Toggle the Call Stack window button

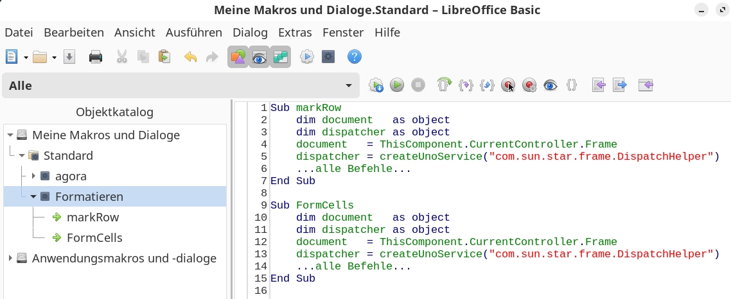pos(280,57)
